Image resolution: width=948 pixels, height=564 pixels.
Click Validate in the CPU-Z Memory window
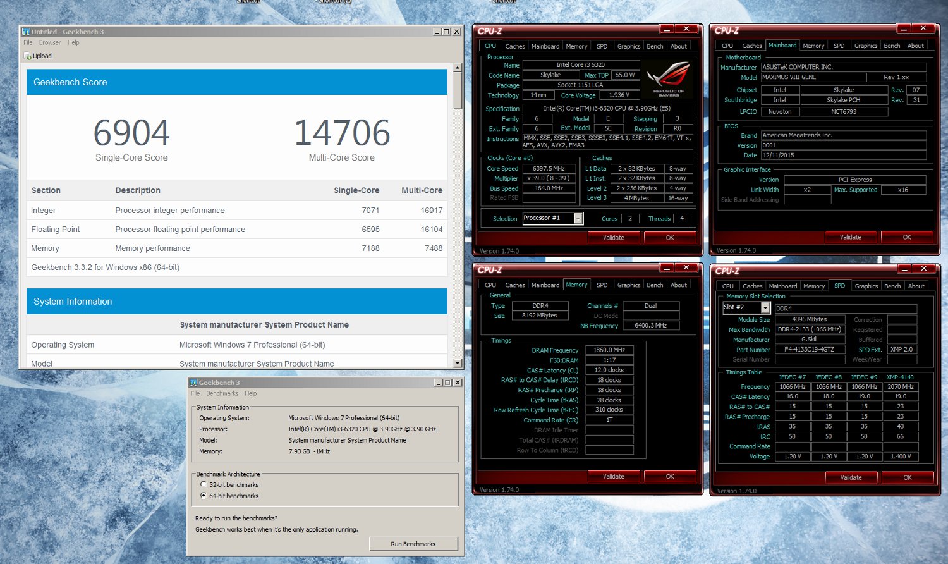pyautogui.click(x=614, y=476)
